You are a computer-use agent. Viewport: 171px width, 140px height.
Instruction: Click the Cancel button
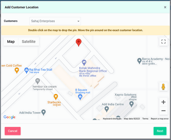13,131
